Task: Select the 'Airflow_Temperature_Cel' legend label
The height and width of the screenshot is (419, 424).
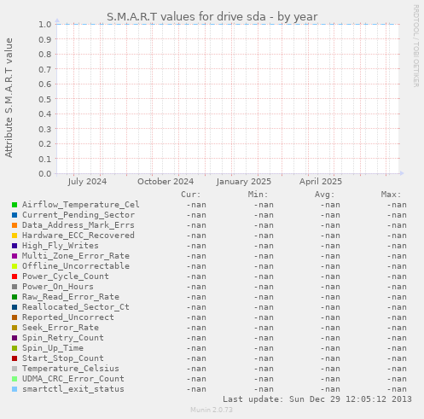Action: [81, 205]
